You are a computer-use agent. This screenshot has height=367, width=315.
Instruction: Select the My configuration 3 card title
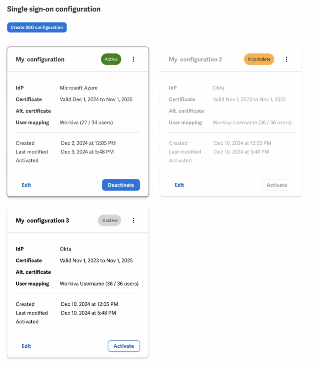pyautogui.click(x=42, y=221)
